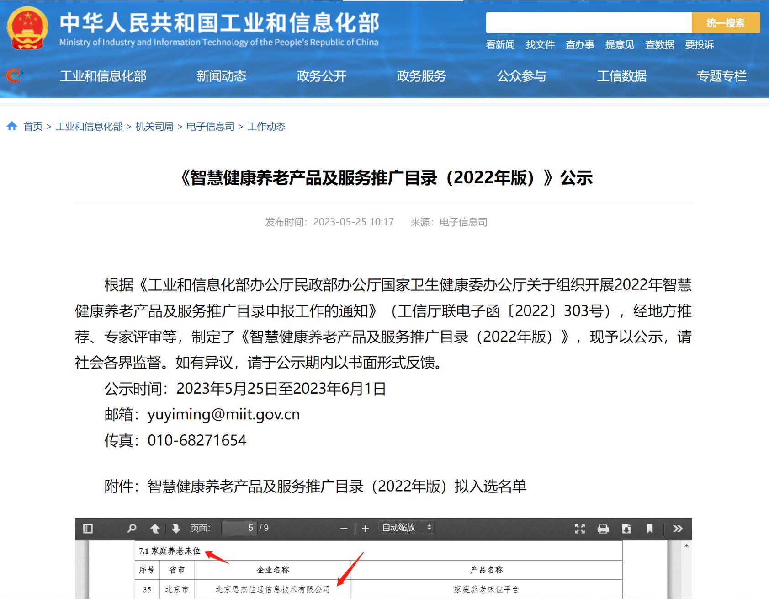Open the 自动缩放 zoom dropdown
Viewport: 769px width, 599px height.
pyautogui.click(x=406, y=528)
